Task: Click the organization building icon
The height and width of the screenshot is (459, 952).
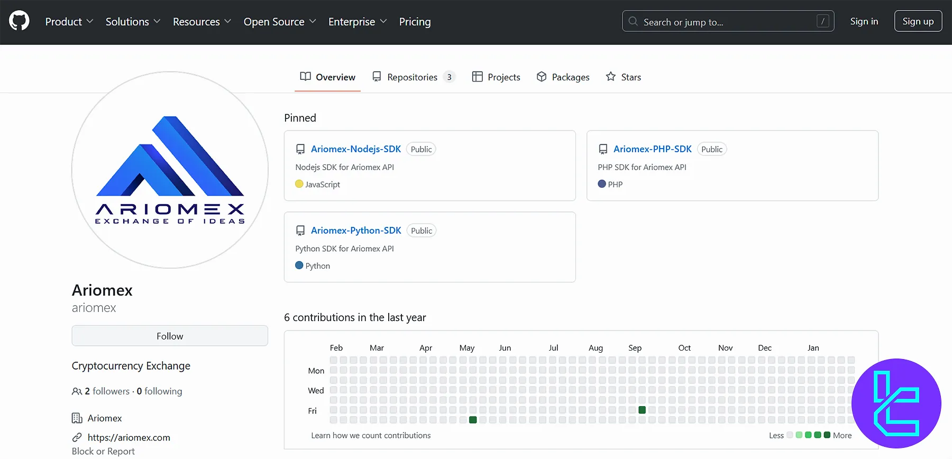Action: (x=77, y=418)
